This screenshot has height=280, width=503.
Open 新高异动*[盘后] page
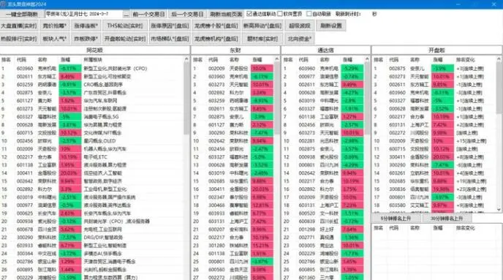(x=262, y=26)
